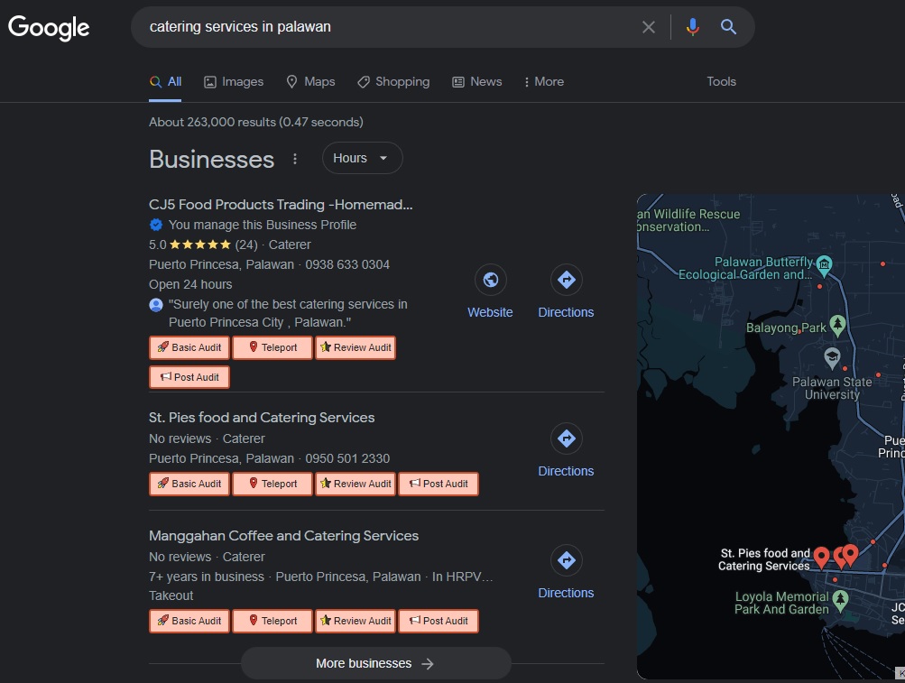The height and width of the screenshot is (683, 905).
Task: Run Review Audit for CJ5 Food Products
Action: (x=356, y=347)
